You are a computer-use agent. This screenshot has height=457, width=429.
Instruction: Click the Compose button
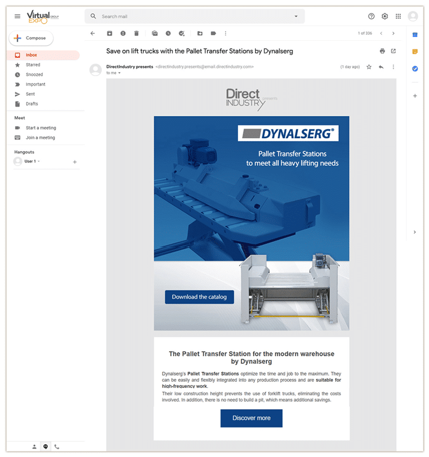point(31,38)
